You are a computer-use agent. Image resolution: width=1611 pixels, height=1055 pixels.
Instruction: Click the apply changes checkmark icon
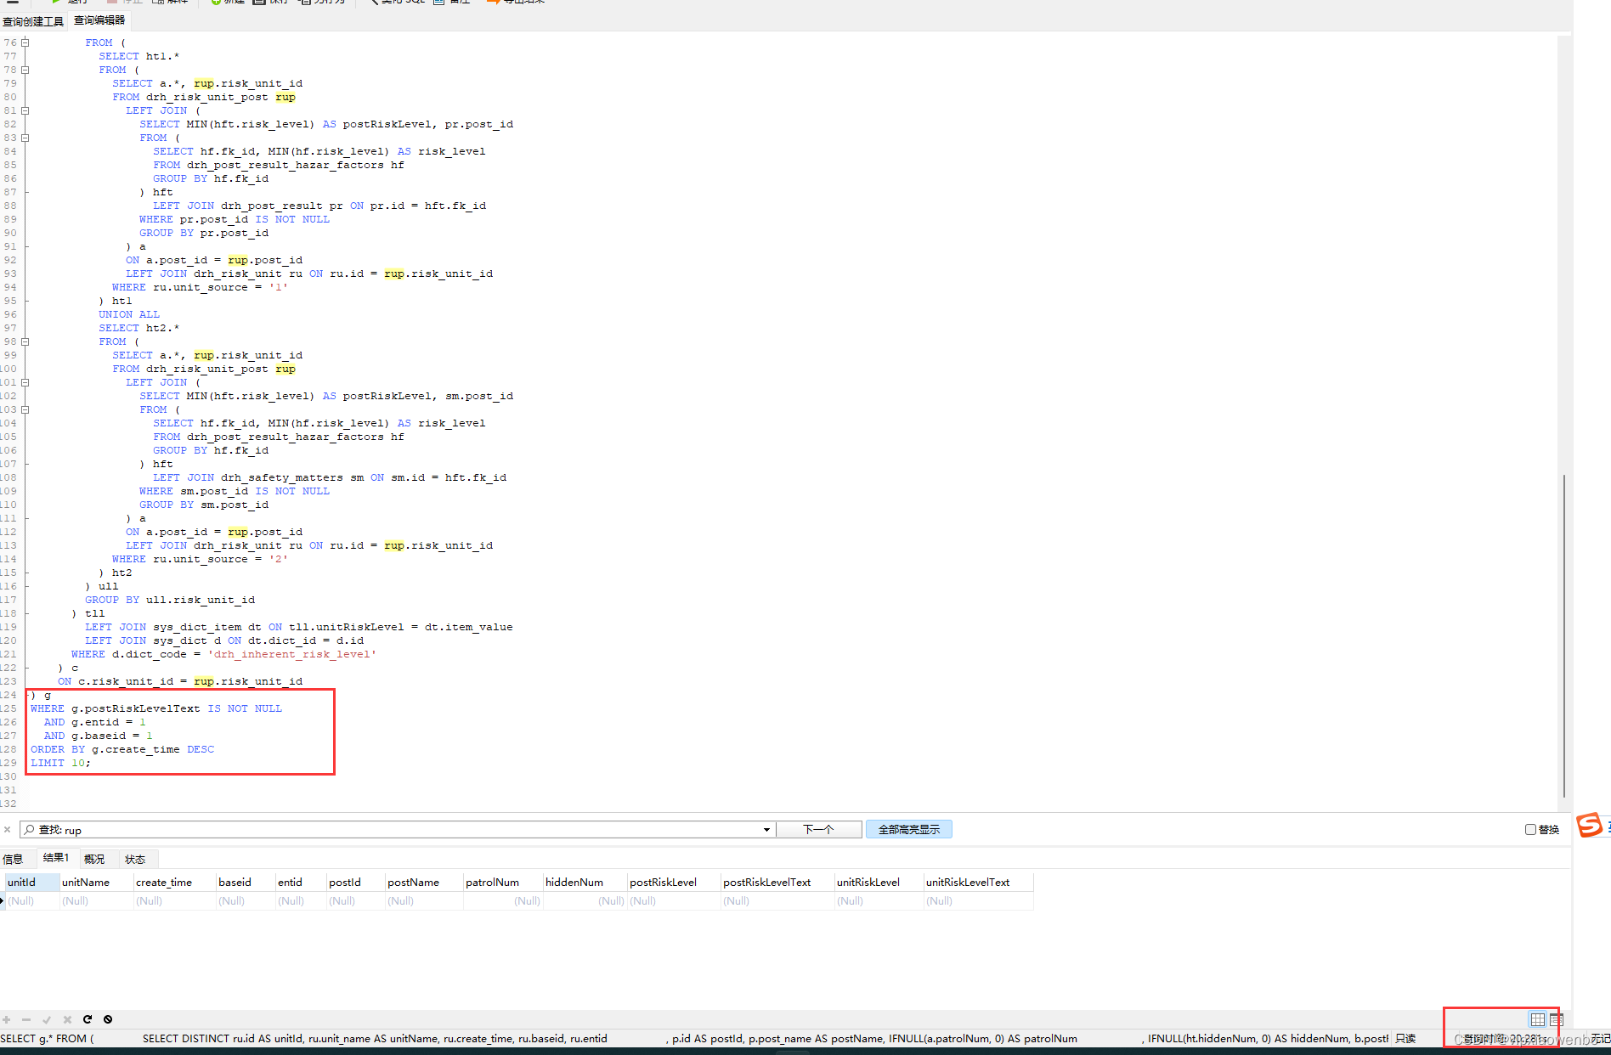tap(47, 1019)
